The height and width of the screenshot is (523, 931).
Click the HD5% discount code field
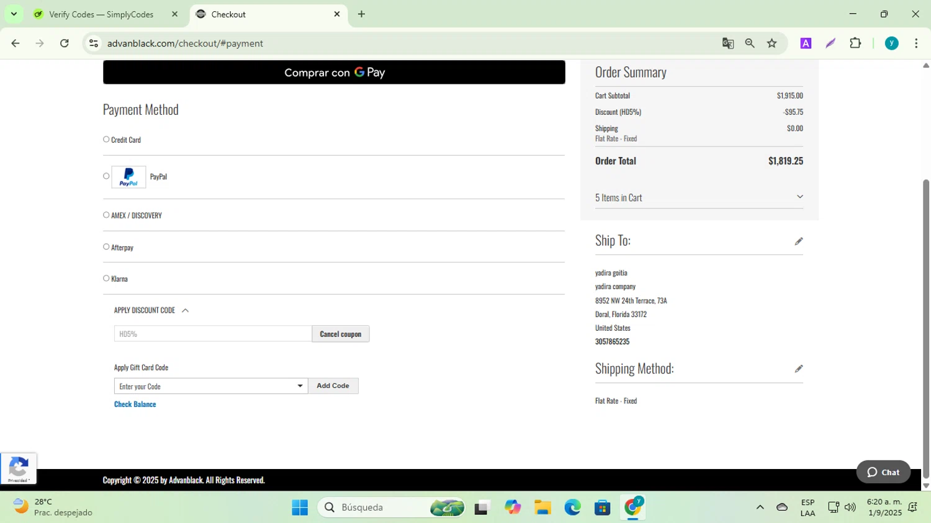coord(213,334)
